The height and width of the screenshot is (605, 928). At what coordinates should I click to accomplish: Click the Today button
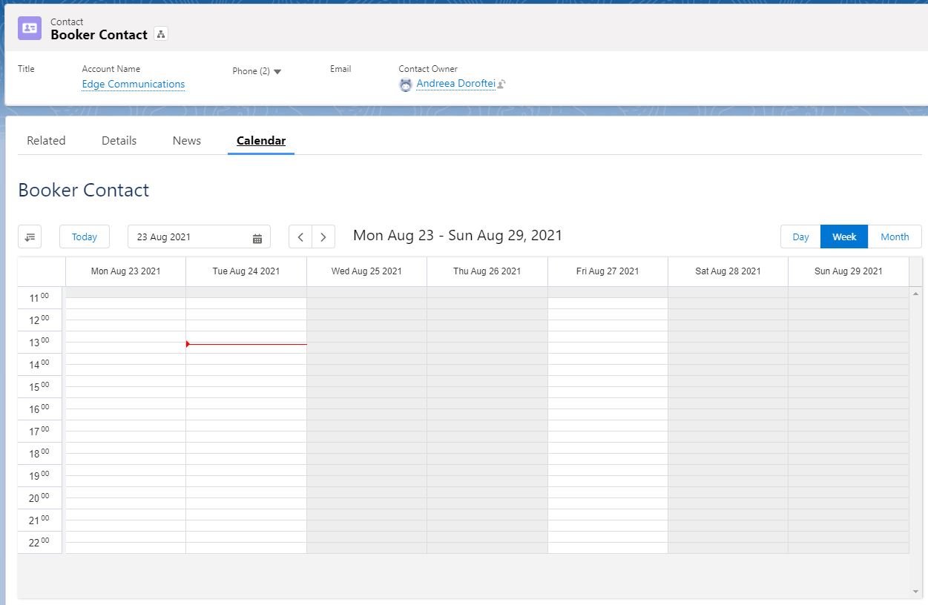point(85,237)
